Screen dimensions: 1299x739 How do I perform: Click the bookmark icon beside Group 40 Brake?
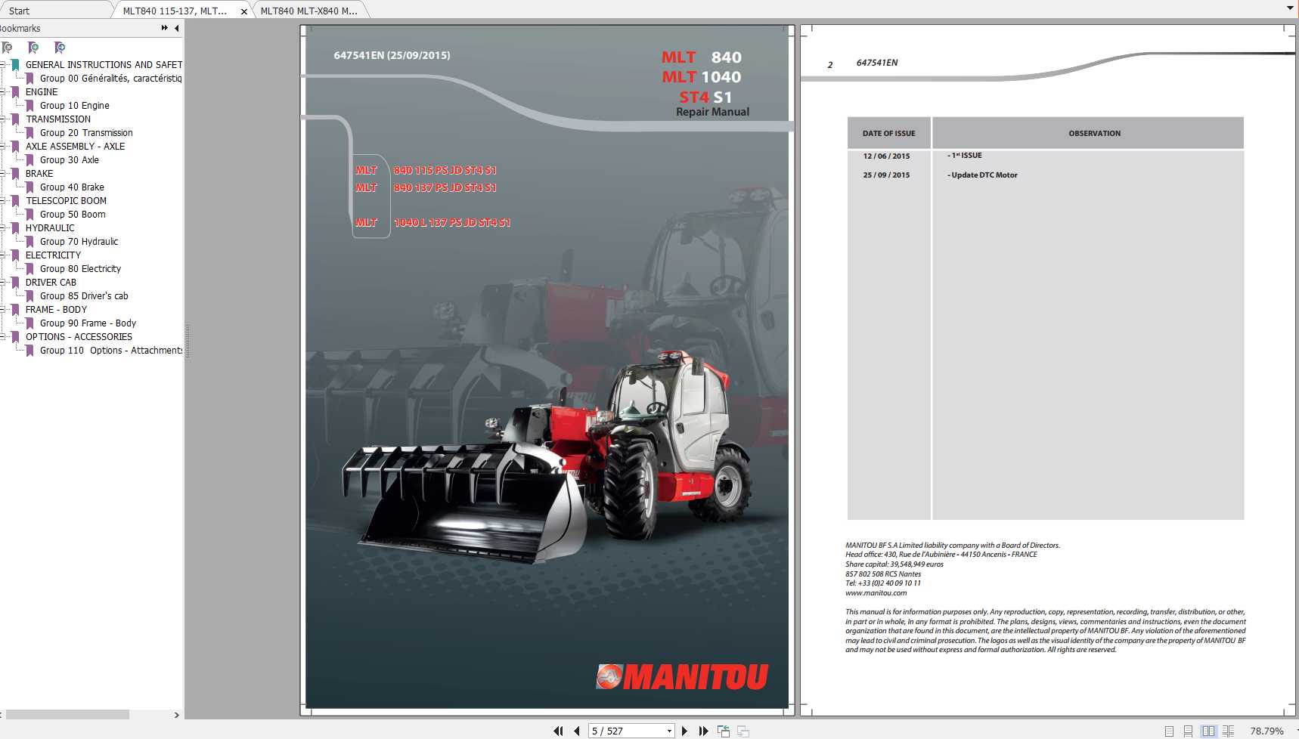[29, 187]
